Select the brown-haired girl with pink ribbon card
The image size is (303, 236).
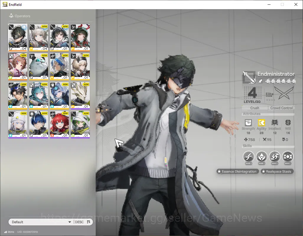pyautogui.click(x=18, y=67)
